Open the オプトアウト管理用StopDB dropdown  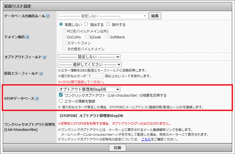pyautogui.click(x=89, y=89)
